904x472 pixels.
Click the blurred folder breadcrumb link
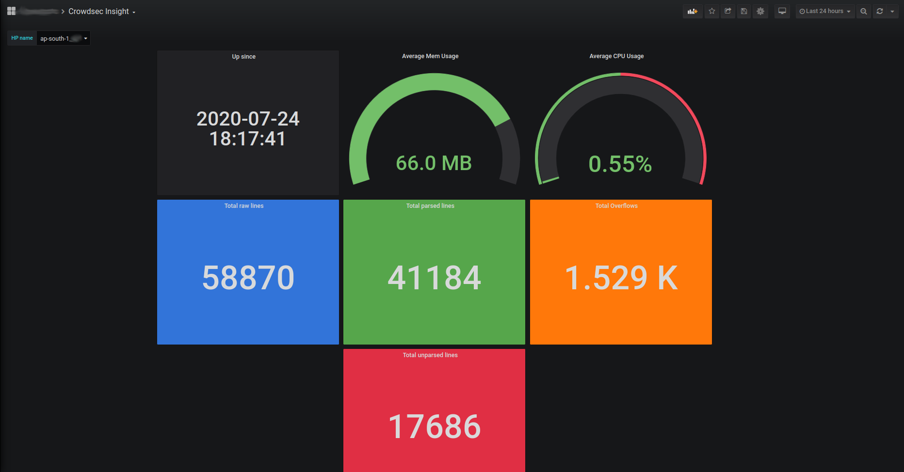(39, 11)
